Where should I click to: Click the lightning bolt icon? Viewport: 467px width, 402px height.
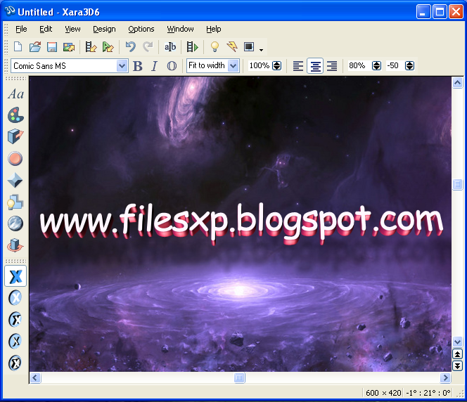[232, 46]
